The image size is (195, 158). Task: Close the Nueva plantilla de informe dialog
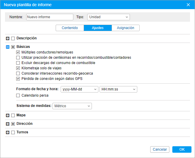pyautogui.click(x=188, y=5)
